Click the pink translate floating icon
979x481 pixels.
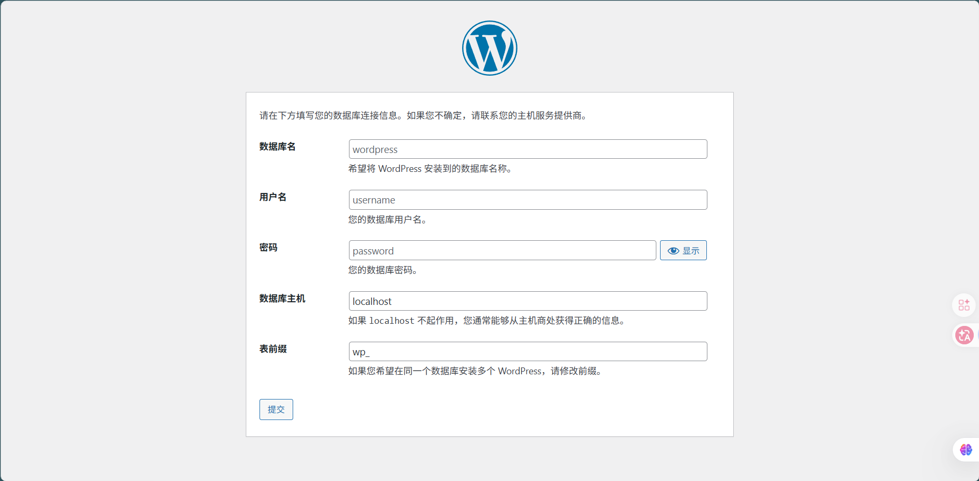tap(964, 335)
